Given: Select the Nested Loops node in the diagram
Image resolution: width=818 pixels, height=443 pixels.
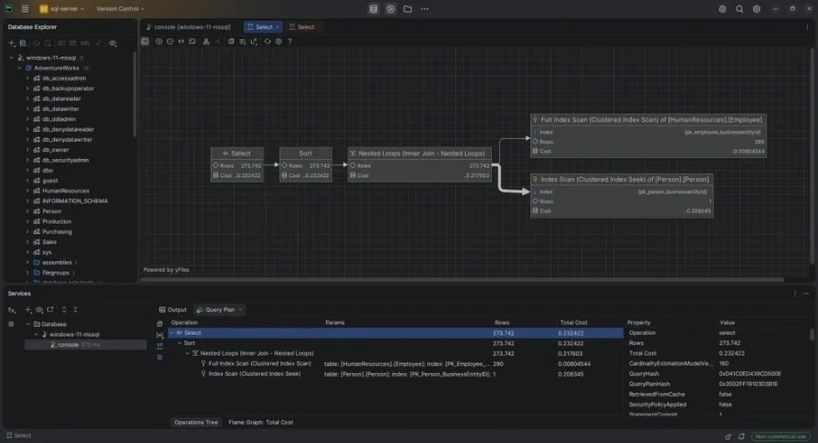Looking at the screenshot, I should coord(420,164).
